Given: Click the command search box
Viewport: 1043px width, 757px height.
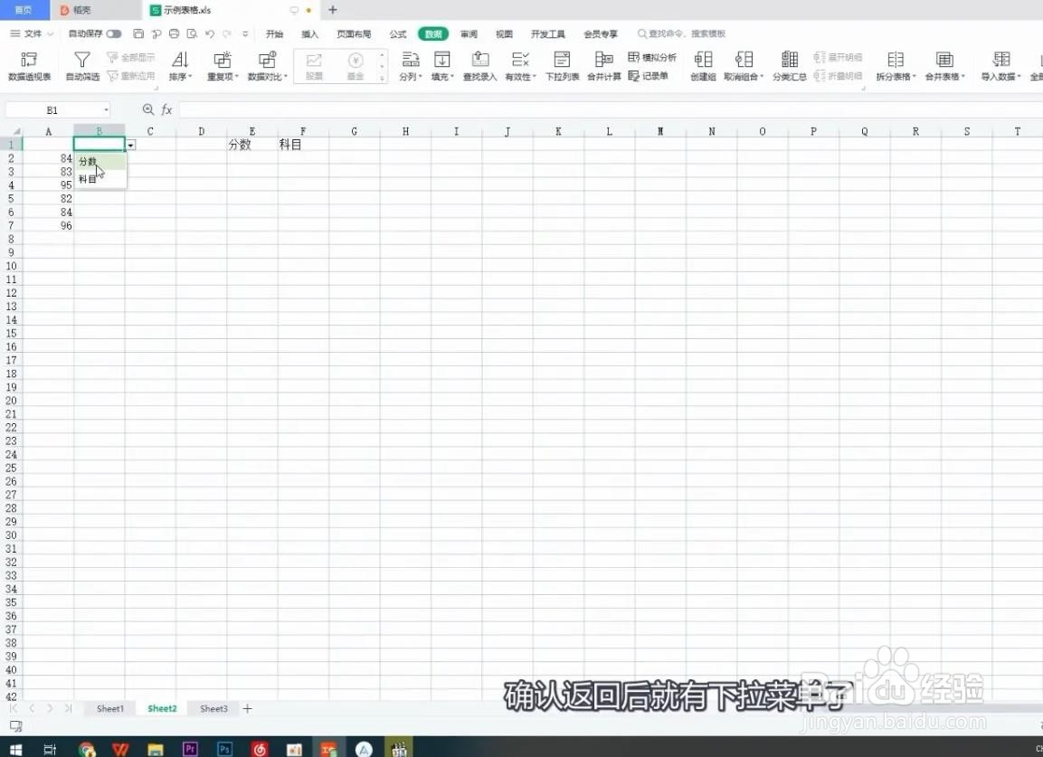Looking at the screenshot, I should (x=682, y=33).
